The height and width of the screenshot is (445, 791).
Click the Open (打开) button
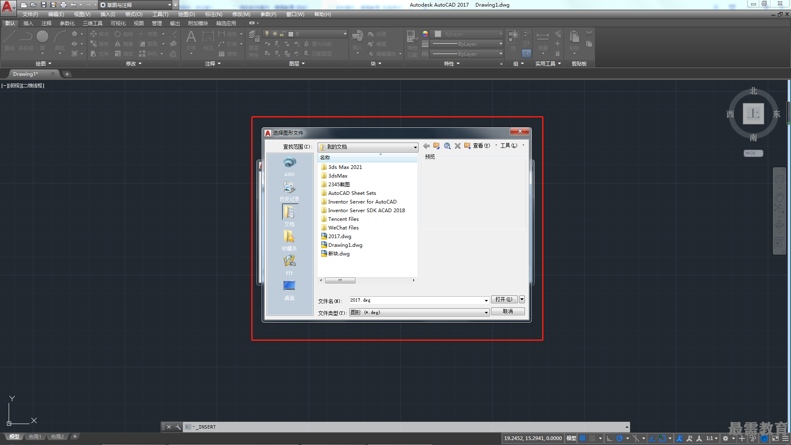pos(504,300)
